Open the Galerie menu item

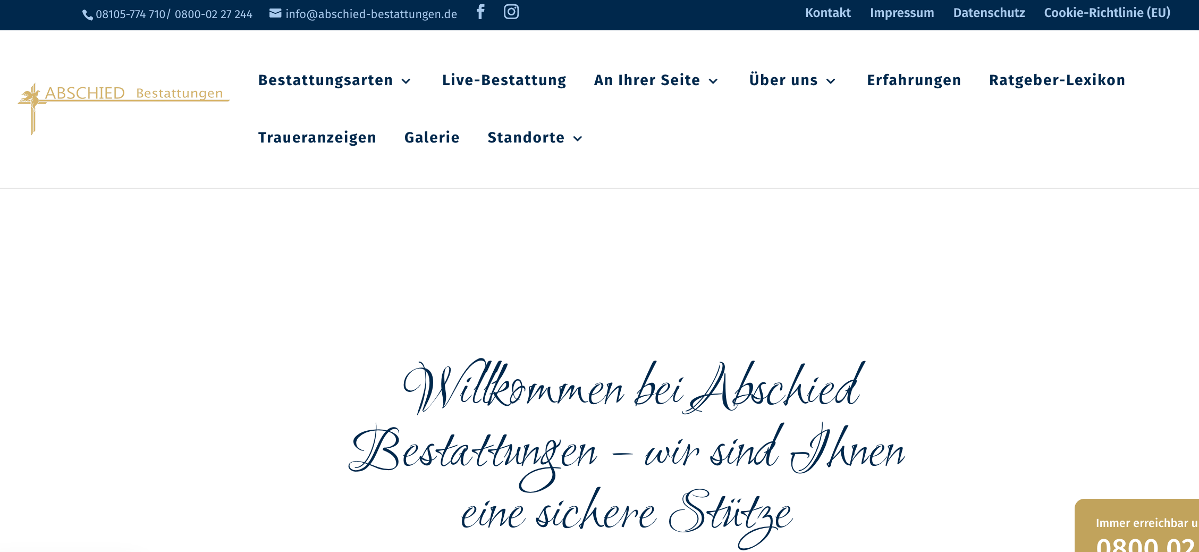pos(432,137)
